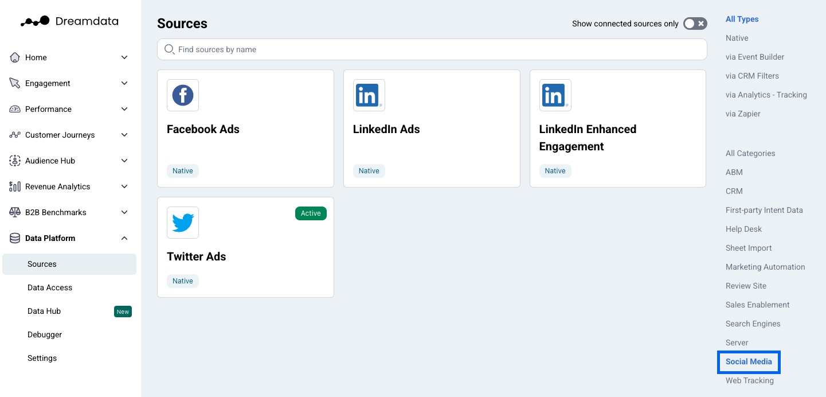
Task: Open LinkedIn Enhanced Engagement card title
Action: point(588,138)
